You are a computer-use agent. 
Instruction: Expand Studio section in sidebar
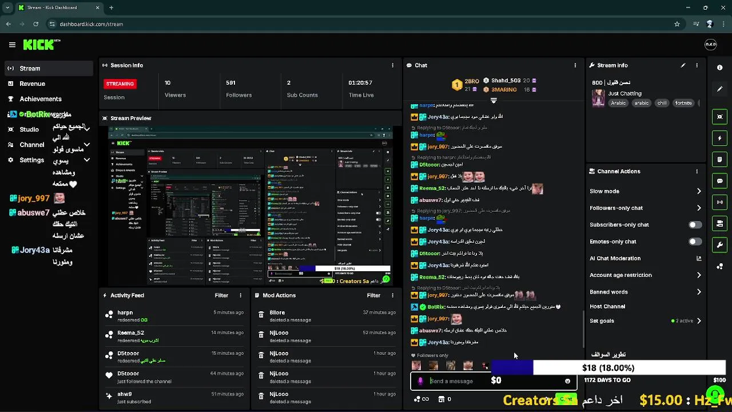[86, 129]
